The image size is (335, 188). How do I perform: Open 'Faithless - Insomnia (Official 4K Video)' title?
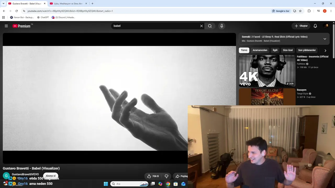click(x=312, y=58)
